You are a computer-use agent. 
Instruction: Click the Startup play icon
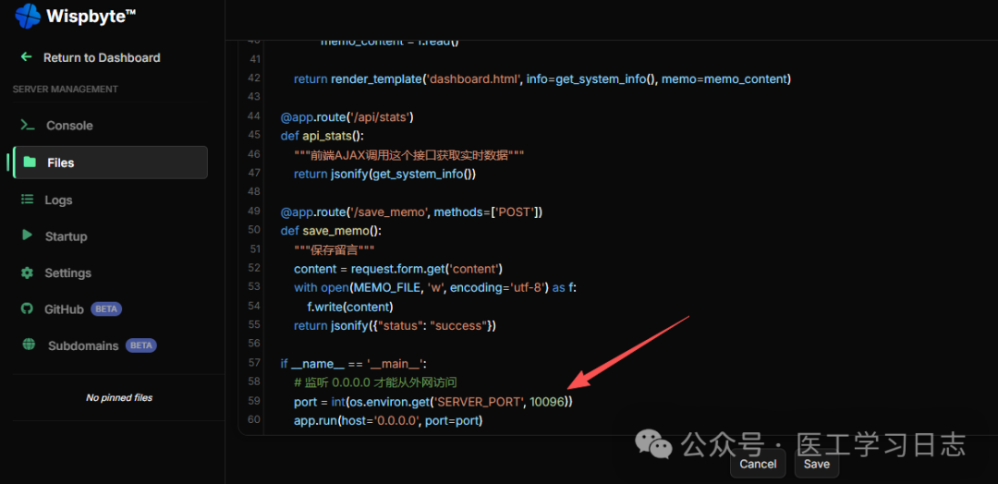click(28, 236)
